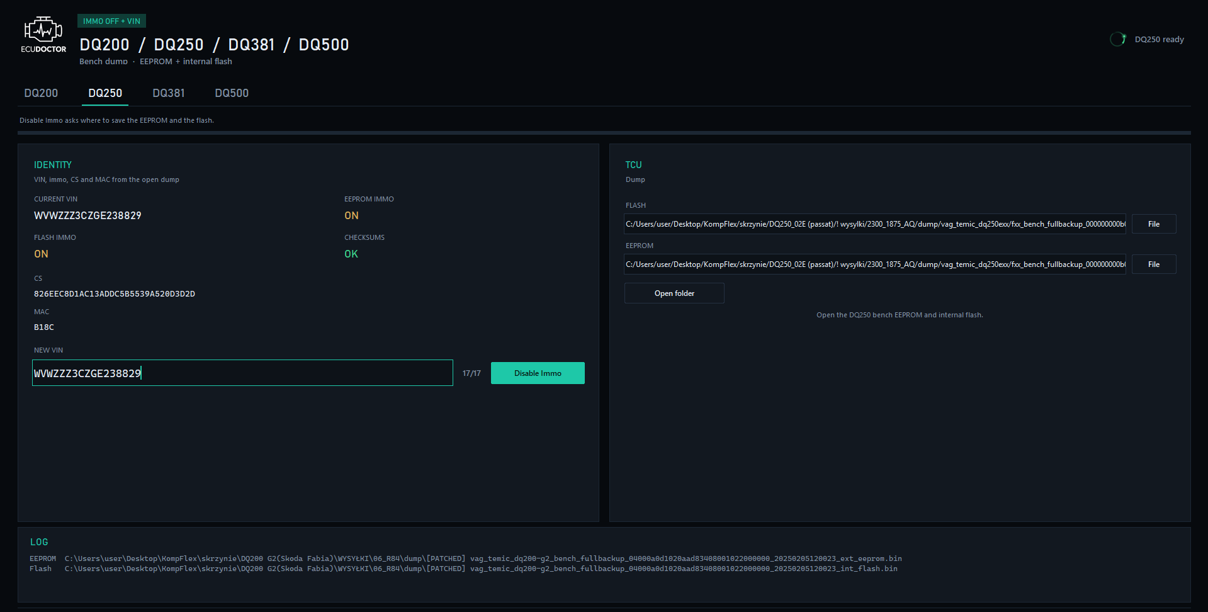Click the Open folder button

[x=674, y=293]
